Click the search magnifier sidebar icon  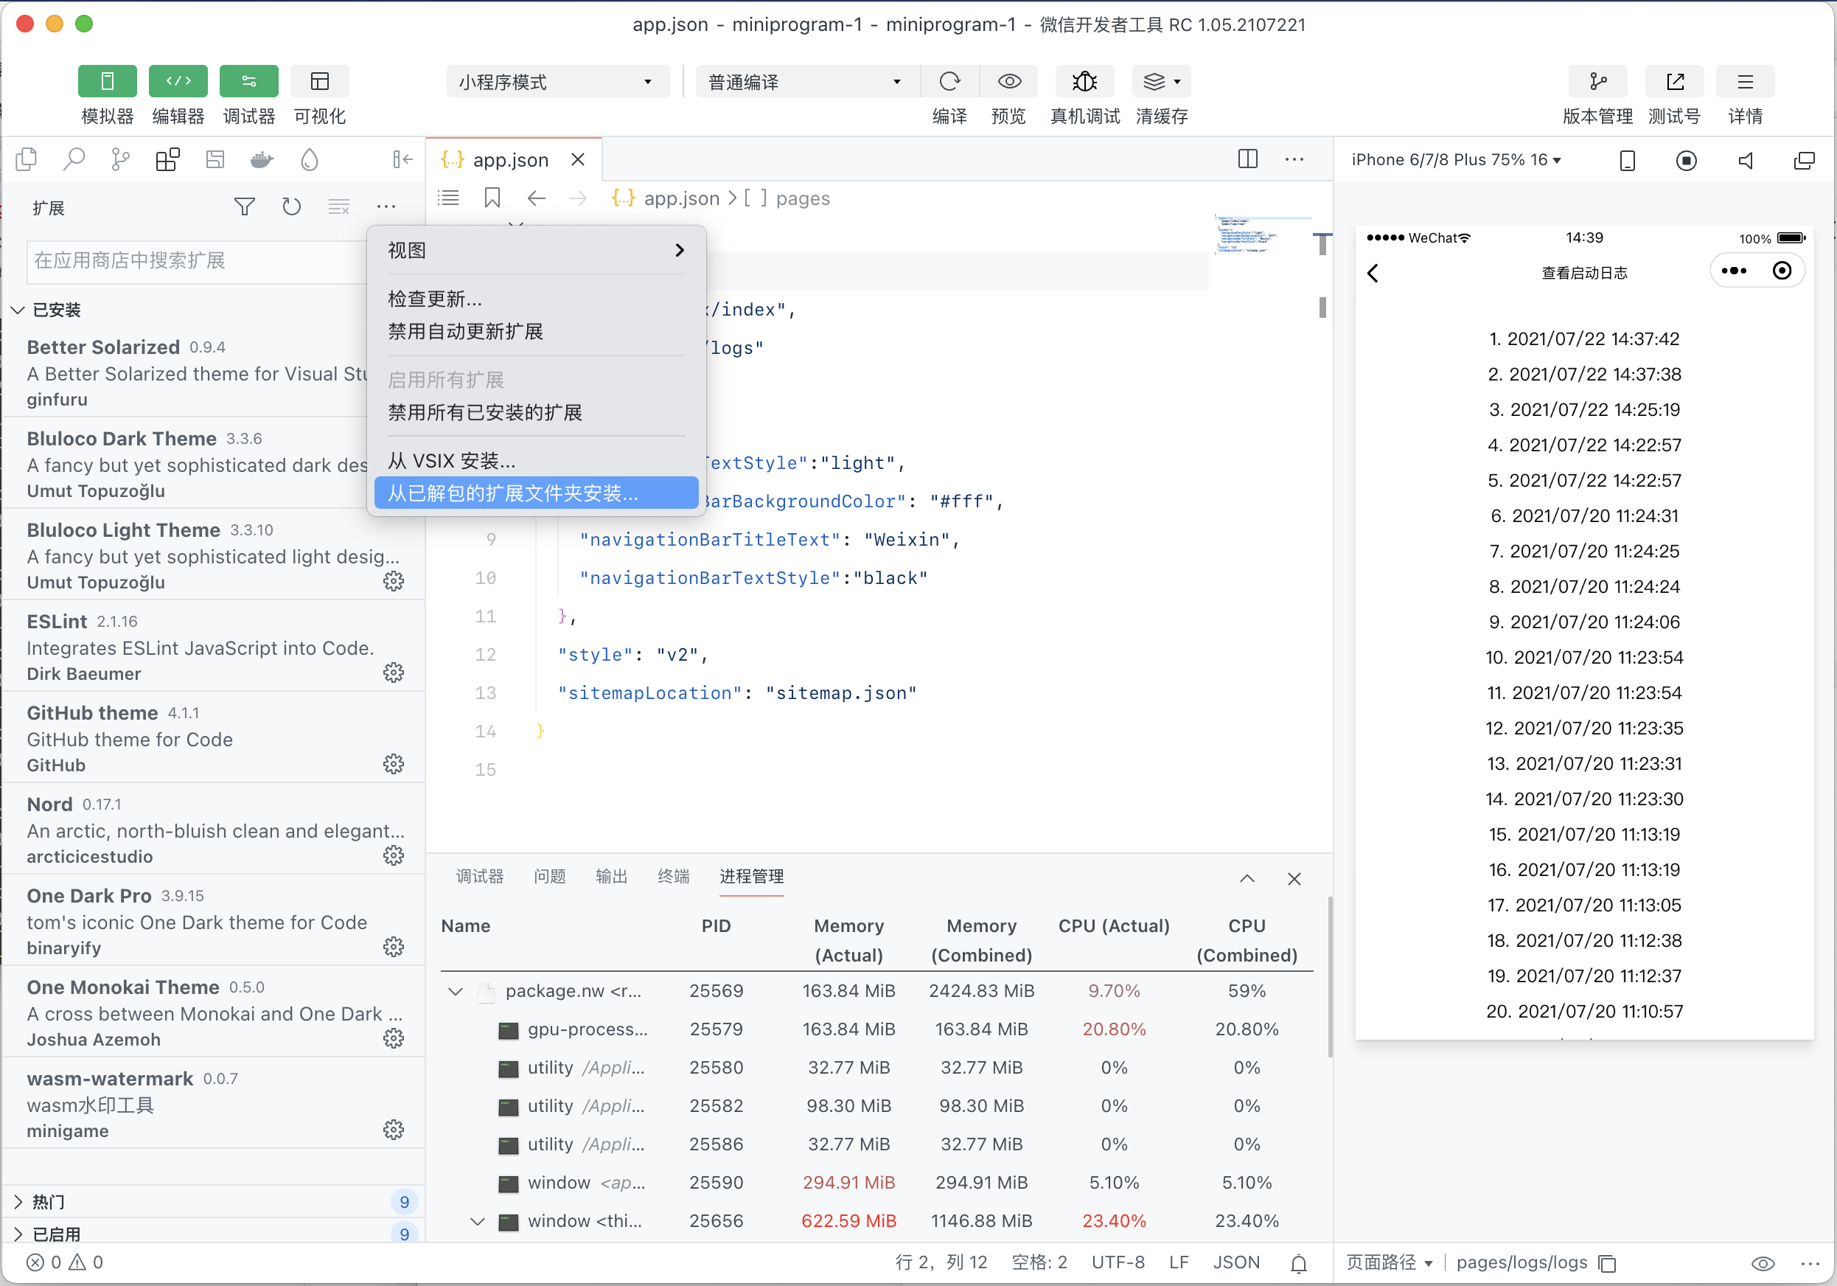pos(74,160)
